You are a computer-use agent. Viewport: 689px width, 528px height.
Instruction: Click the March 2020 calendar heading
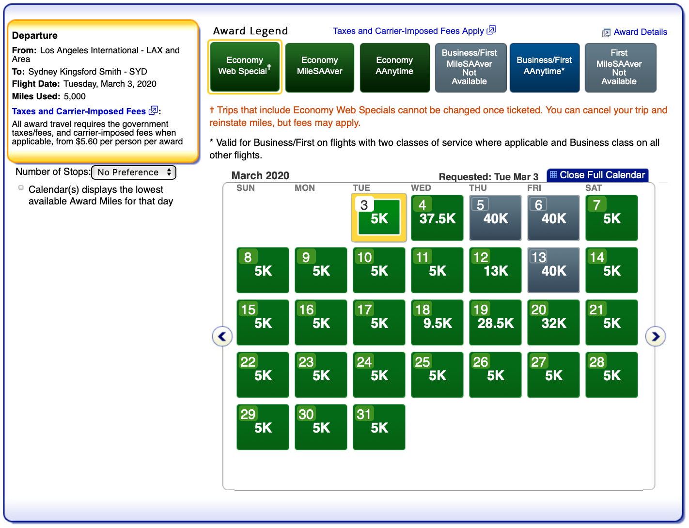[260, 175]
